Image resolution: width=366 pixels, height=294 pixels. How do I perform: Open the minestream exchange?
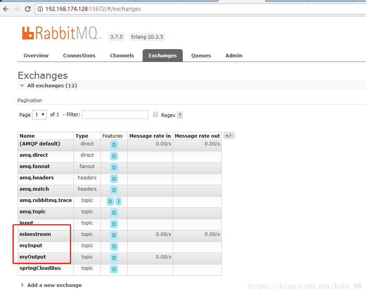(35, 234)
